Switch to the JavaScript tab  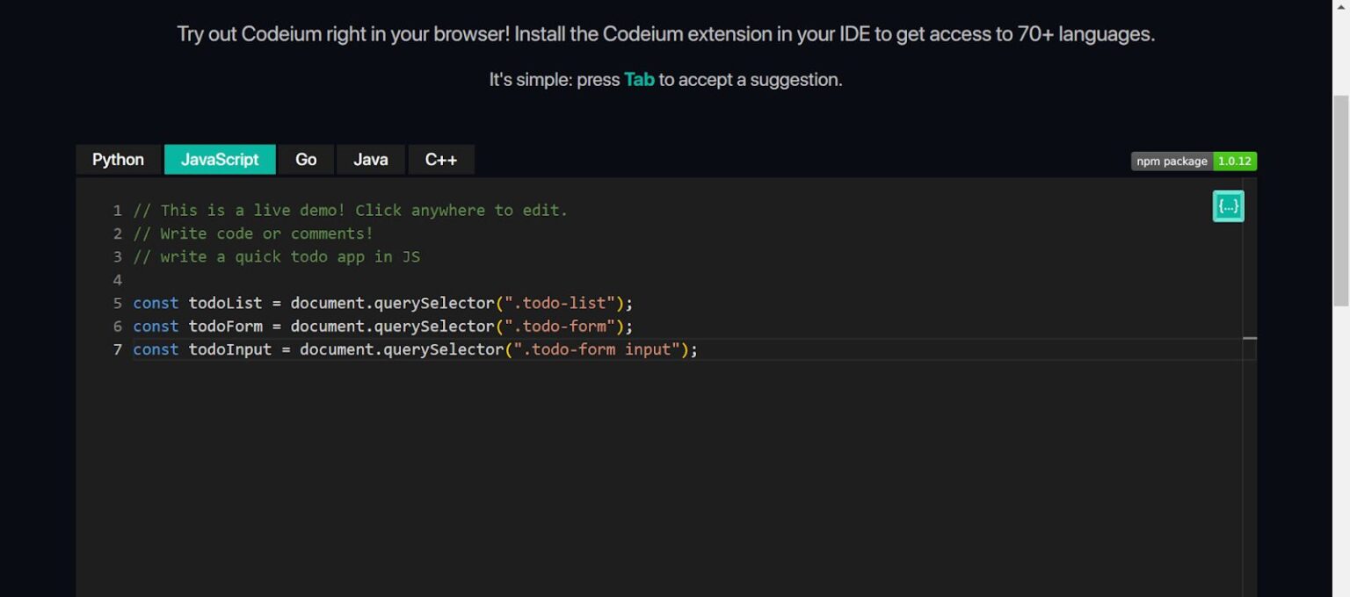[x=219, y=159]
